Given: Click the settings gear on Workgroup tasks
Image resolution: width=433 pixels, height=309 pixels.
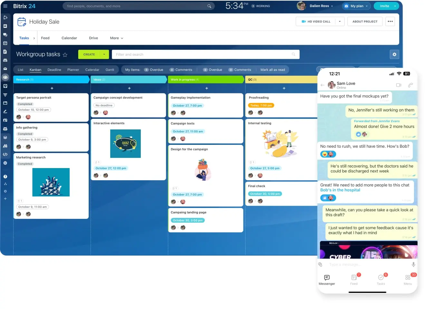Looking at the screenshot, I should [394, 54].
